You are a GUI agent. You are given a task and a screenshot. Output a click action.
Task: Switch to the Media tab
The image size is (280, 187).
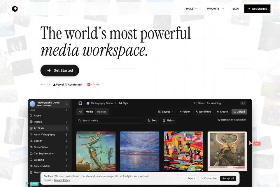[89, 112]
